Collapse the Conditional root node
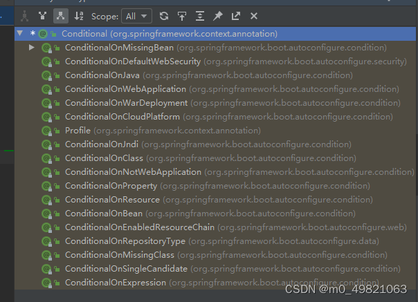Image resolution: width=418 pixels, height=302 pixels. tap(20, 34)
